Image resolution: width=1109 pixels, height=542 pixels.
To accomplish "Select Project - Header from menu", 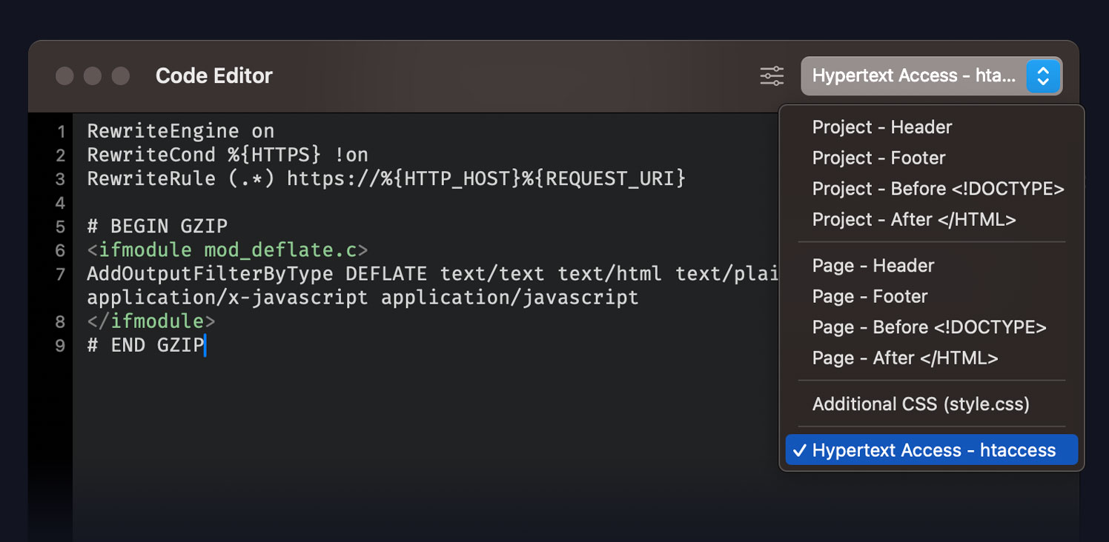I will point(881,127).
